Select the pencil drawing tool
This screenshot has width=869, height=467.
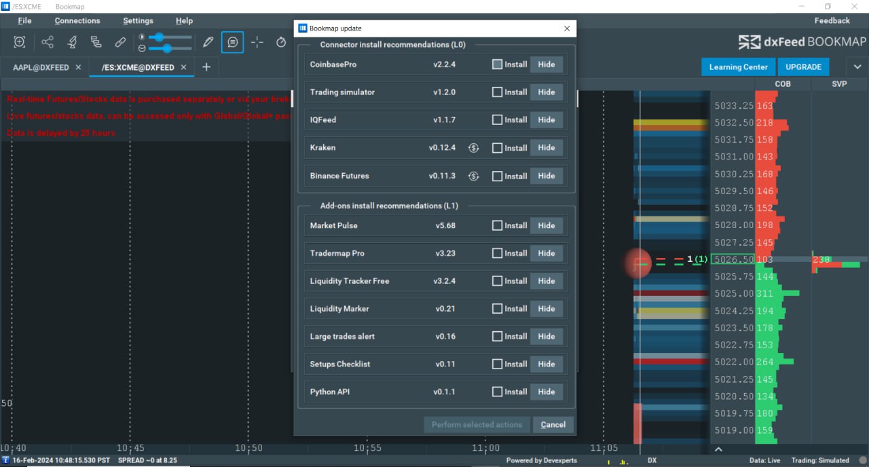point(208,42)
